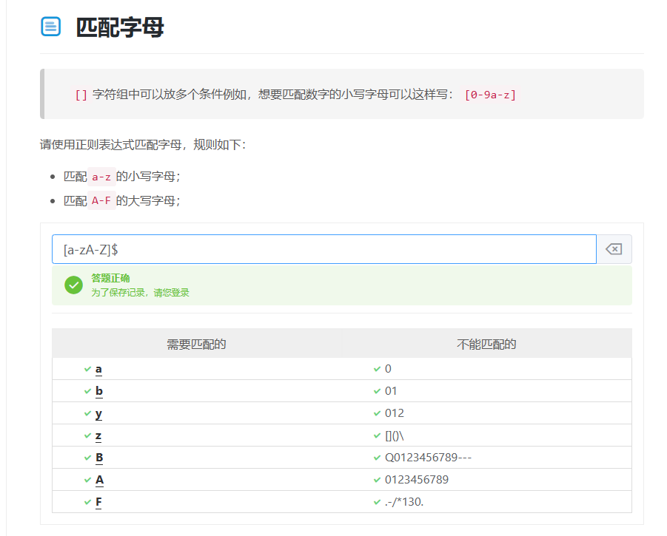Click the blue document icon beside 匹配字母
Viewport: 667px width, 536px height.
[50, 27]
